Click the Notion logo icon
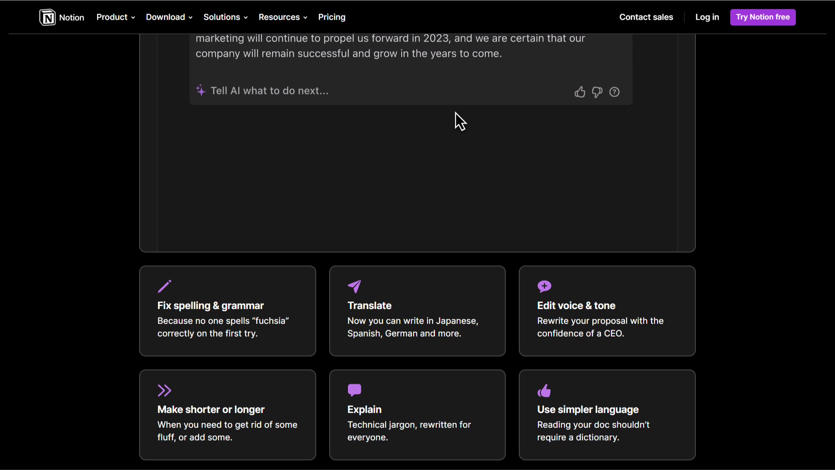835x470 pixels. pos(47,17)
